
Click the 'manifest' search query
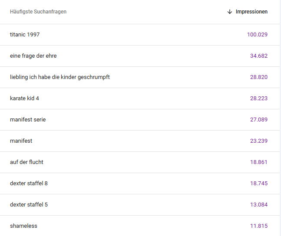tap(21, 141)
